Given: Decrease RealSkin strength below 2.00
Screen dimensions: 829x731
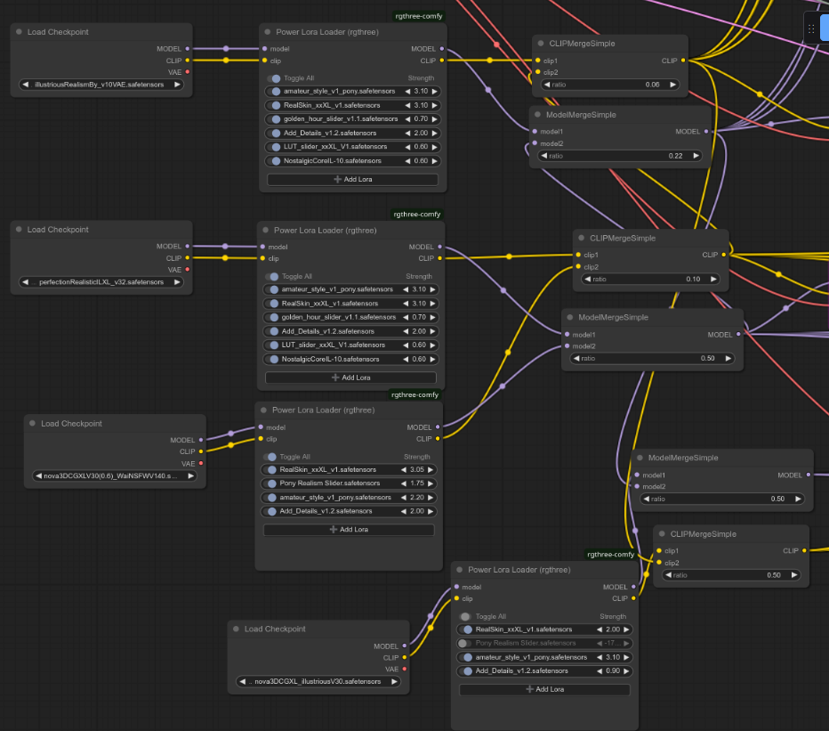Looking at the screenshot, I should [x=600, y=629].
